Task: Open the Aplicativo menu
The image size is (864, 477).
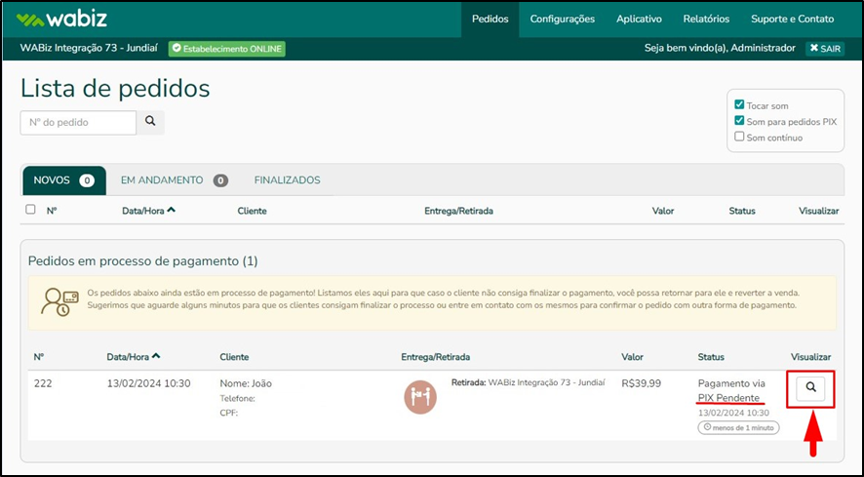Action: click(x=639, y=19)
